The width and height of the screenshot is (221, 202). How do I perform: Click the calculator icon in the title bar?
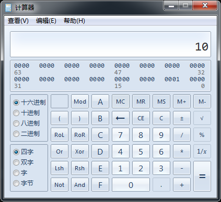[x=8, y=8]
